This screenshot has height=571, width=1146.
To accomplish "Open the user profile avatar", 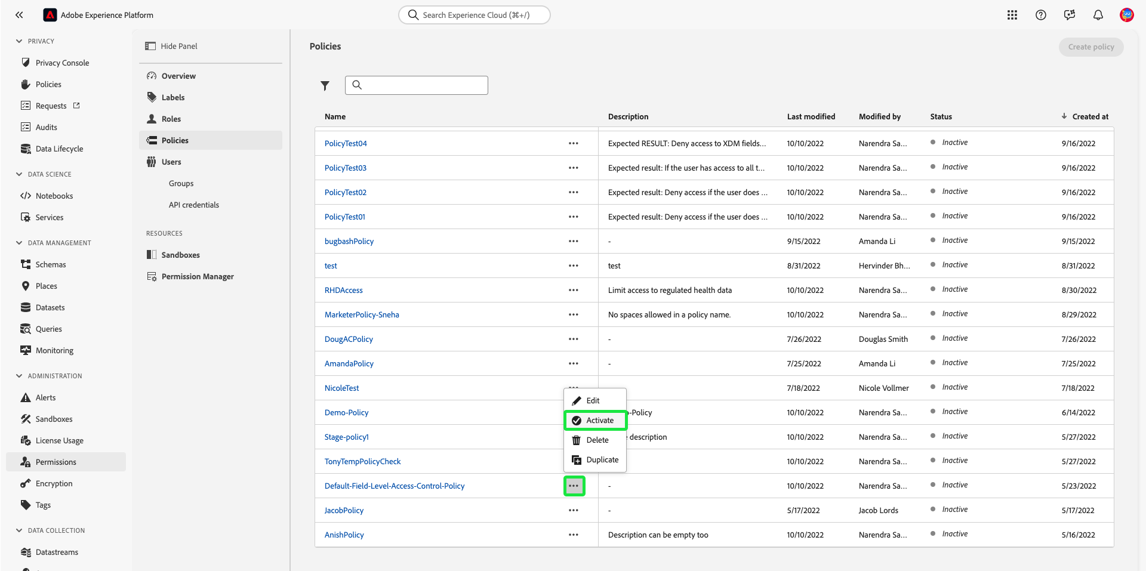I will pos(1127,15).
